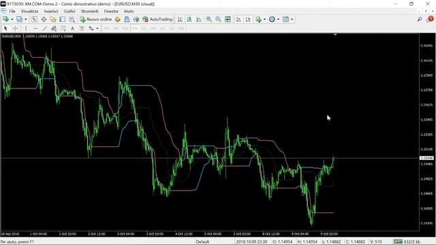The width and height of the screenshot is (436, 245).
Task: Toggle the W1 timeframe button
Action: (172, 29)
